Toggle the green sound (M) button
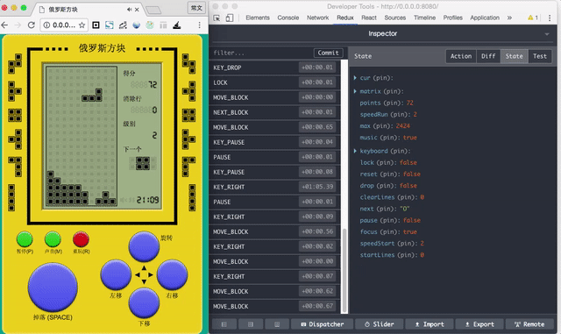This screenshot has width=561, height=334. [x=53, y=239]
